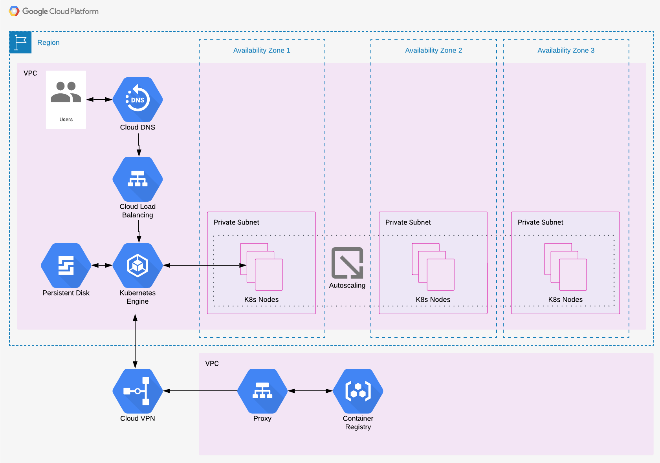Select arrow between Users and Cloud DNS

click(99, 100)
